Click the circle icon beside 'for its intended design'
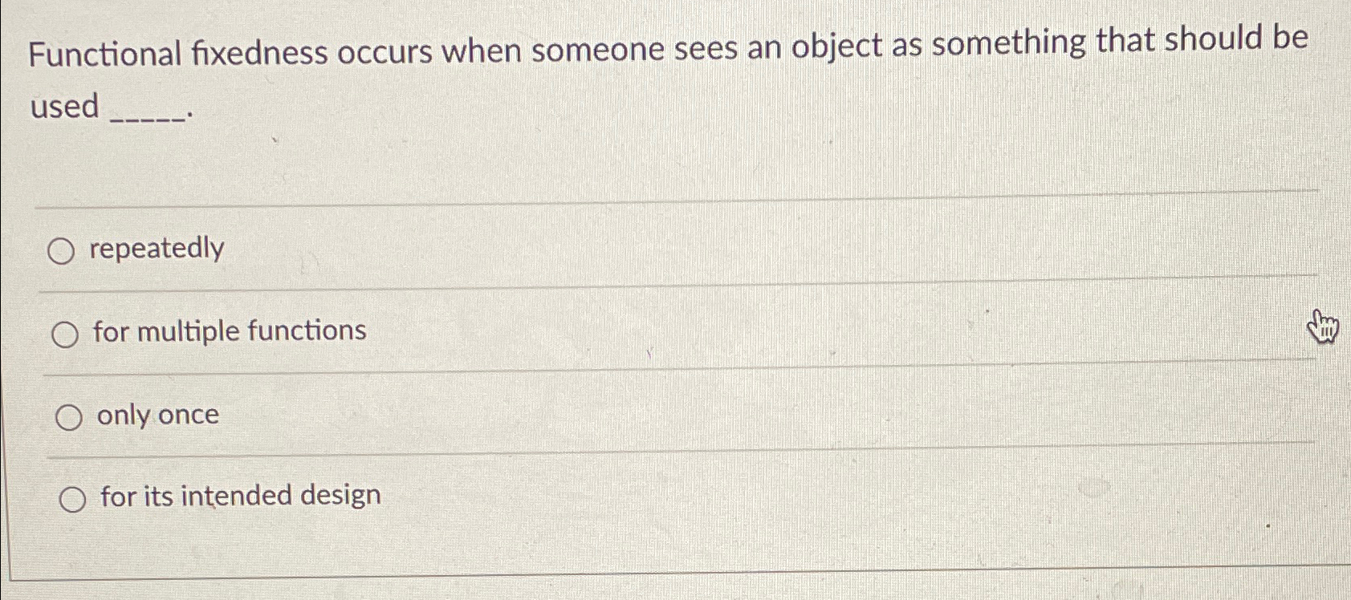Viewport: 1351px width, 600px height. click(x=74, y=497)
